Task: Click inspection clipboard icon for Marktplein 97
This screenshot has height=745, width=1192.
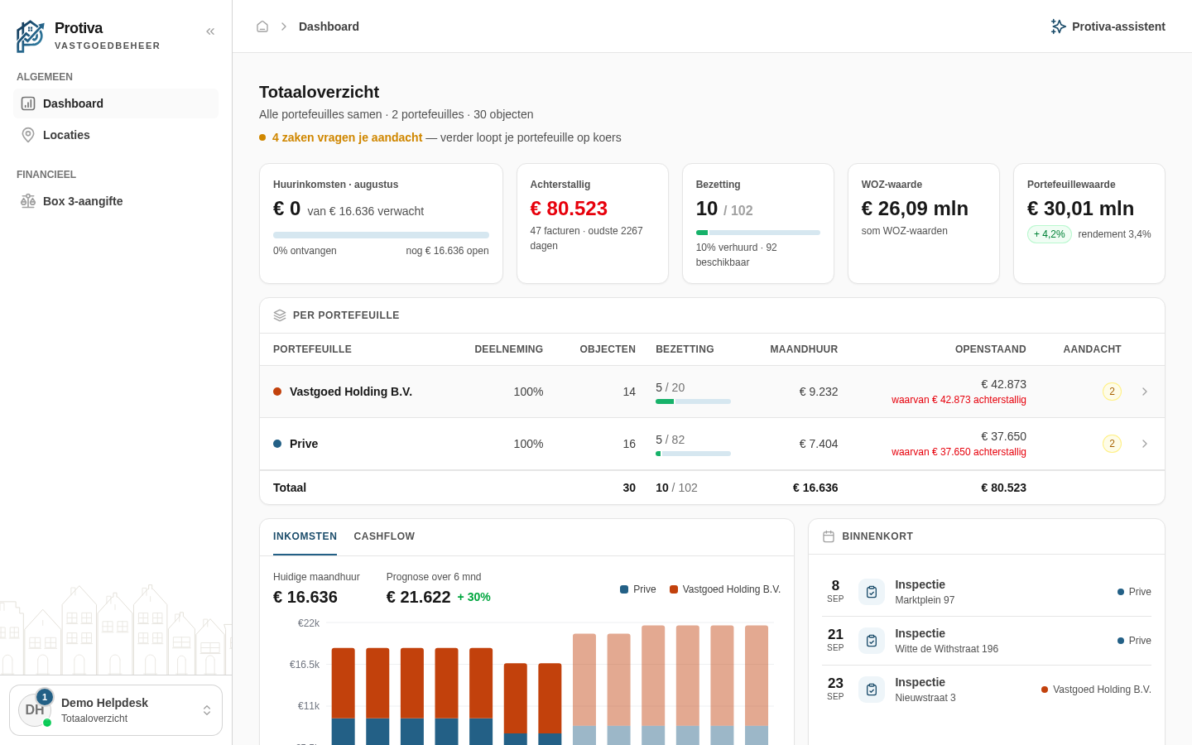Action: click(872, 592)
